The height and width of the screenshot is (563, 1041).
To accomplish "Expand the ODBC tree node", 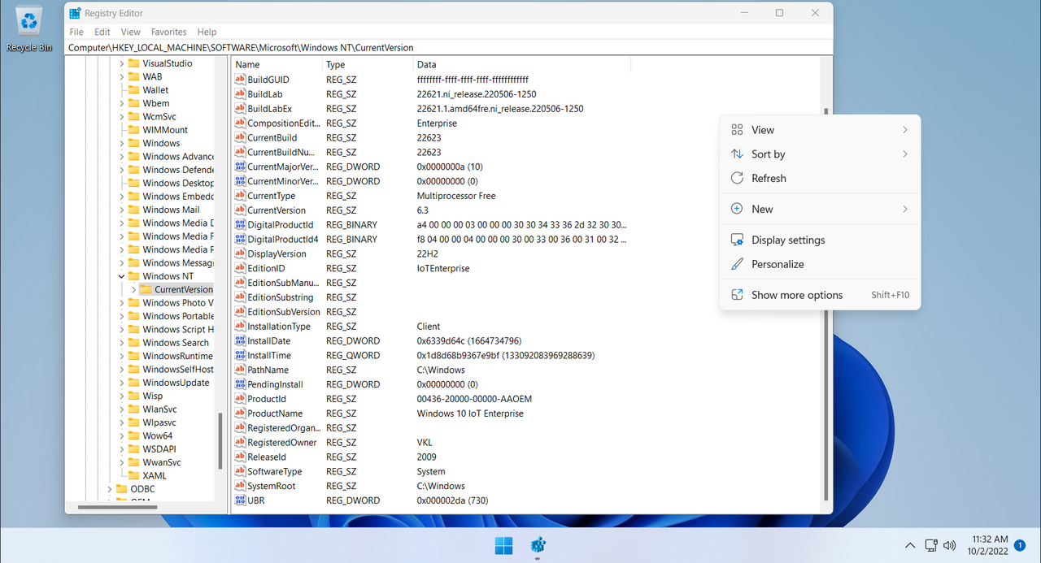I will click(110, 489).
